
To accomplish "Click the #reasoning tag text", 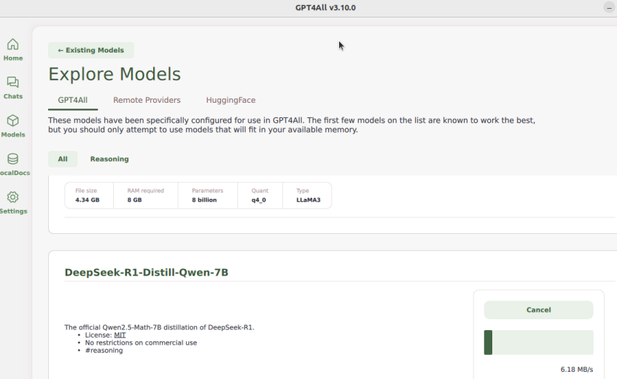I will 104,351.
